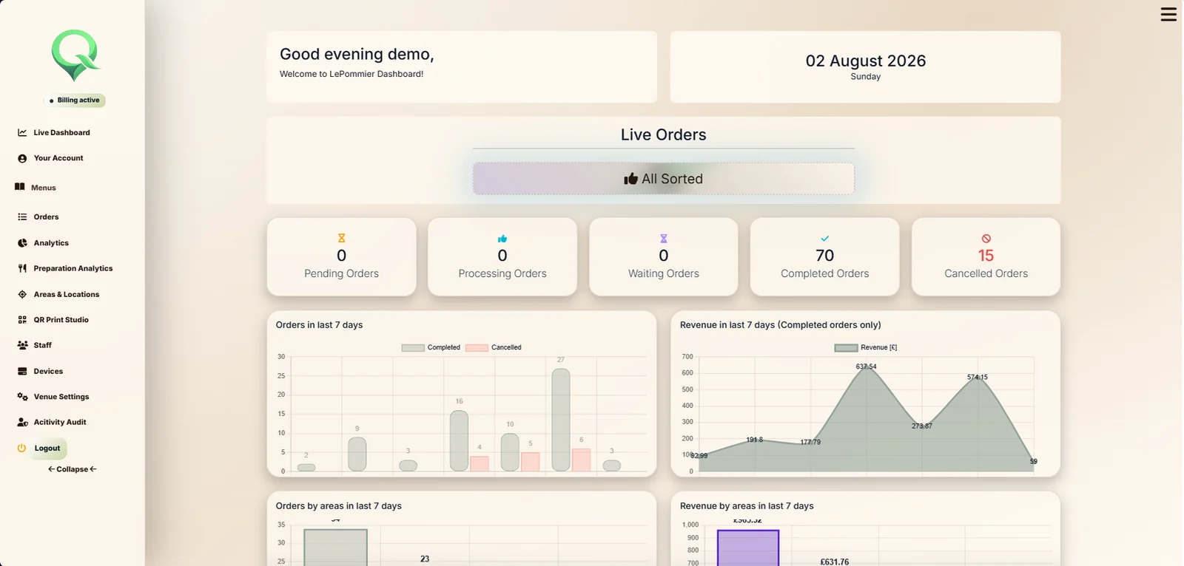Click the Areas & Locations target icon
Viewport: 1184px width, 566px height.
(22, 294)
